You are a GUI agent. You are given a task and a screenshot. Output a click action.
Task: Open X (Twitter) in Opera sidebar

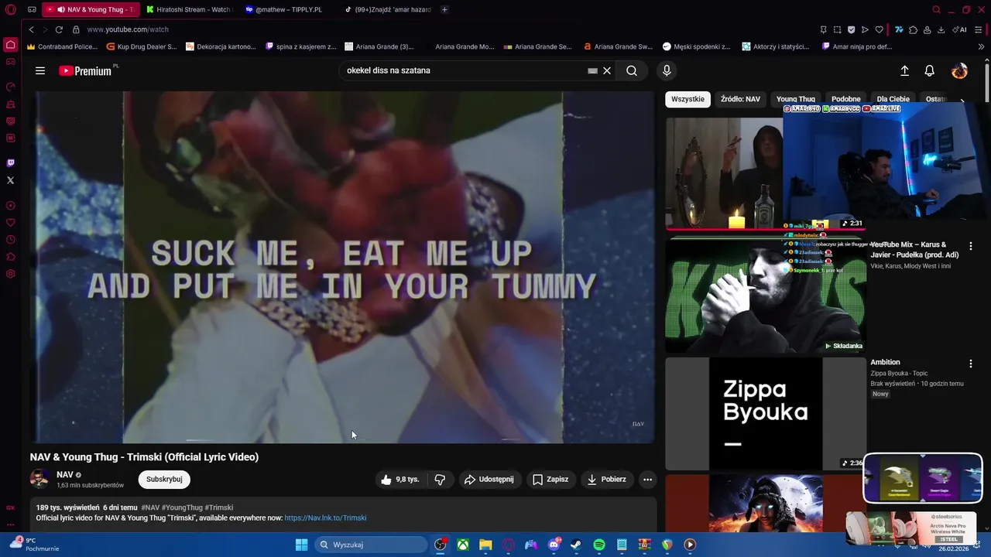pos(10,180)
